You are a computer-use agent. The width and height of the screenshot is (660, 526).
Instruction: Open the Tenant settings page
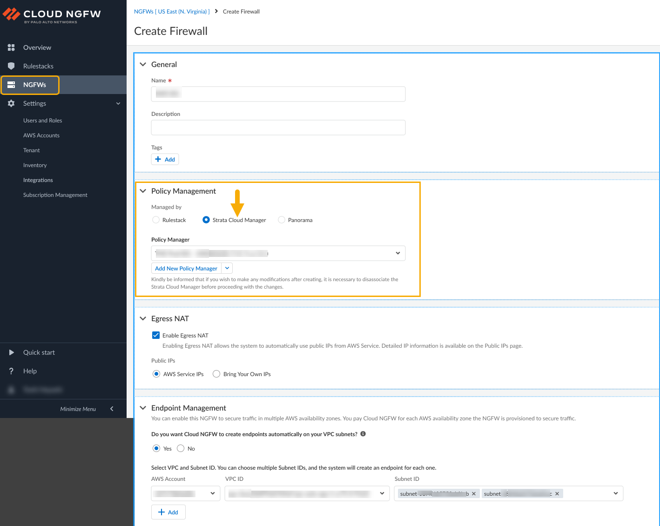click(32, 150)
